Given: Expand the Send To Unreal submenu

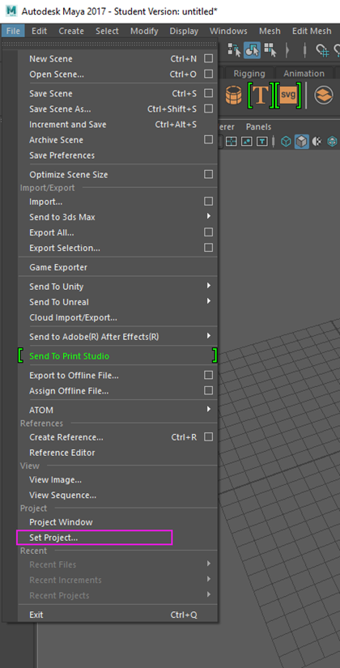Looking at the screenshot, I should tap(209, 301).
